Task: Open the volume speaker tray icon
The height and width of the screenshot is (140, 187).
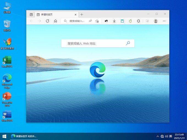Action: click(x=166, y=136)
